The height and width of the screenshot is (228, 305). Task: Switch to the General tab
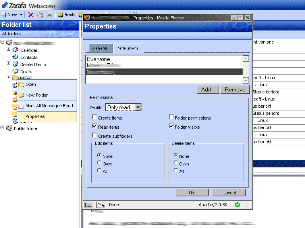100,48
